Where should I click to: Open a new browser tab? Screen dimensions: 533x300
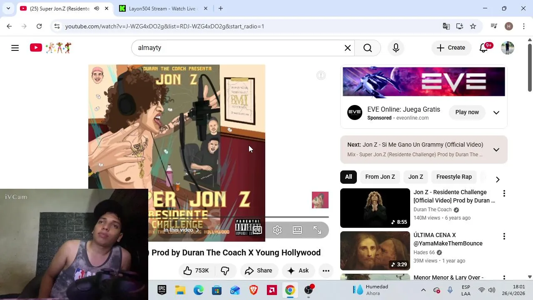pyautogui.click(x=221, y=8)
